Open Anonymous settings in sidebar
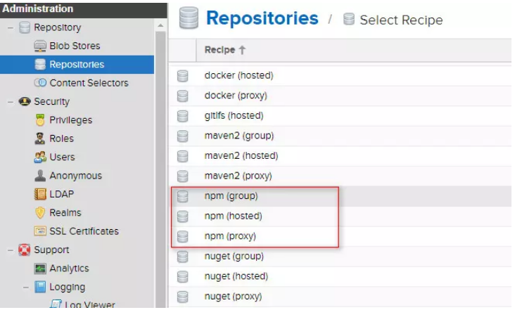The height and width of the screenshot is (310, 515). coord(75,176)
